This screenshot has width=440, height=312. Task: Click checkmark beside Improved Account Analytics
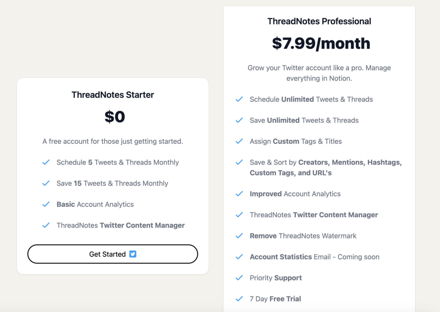pyautogui.click(x=239, y=194)
